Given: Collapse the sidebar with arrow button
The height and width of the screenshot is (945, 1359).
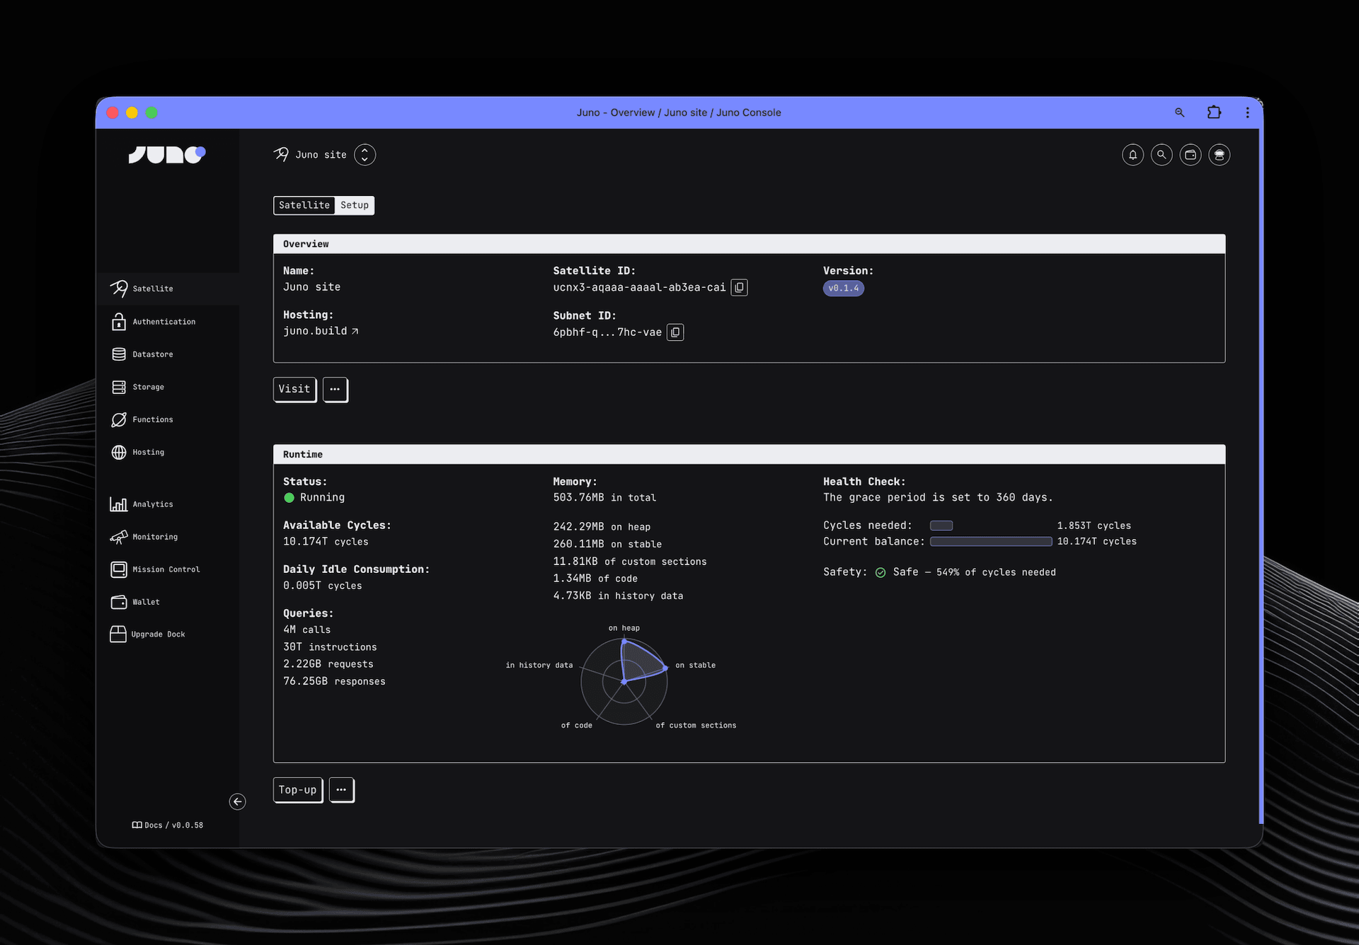Looking at the screenshot, I should click(238, 801).
